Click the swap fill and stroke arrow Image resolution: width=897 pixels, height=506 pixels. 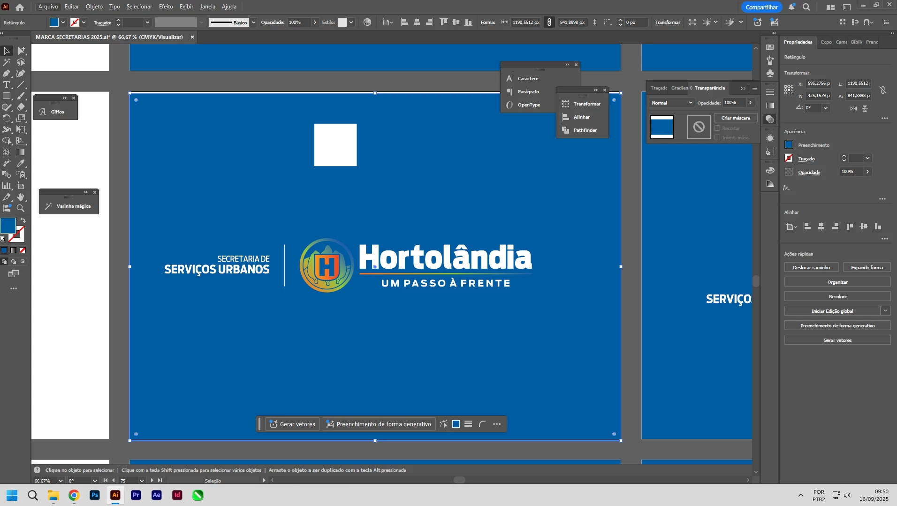point(23,220)
